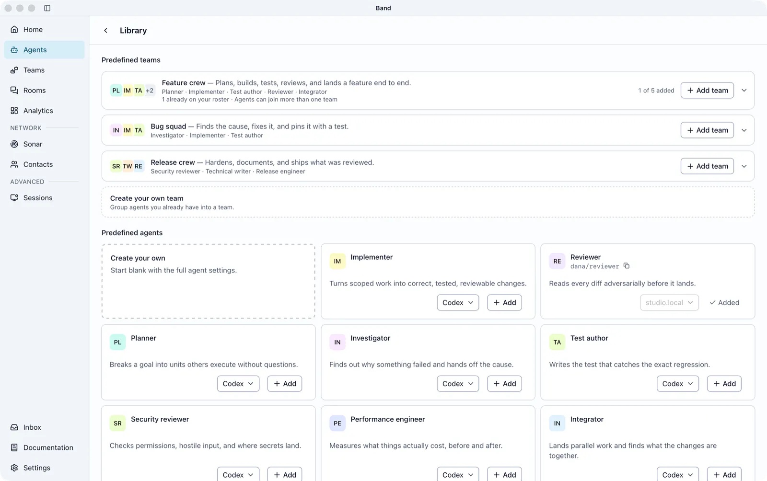Expand the Feature crew team row
Image resolution: width=767 pixels, height=481 pixels.
744,91
